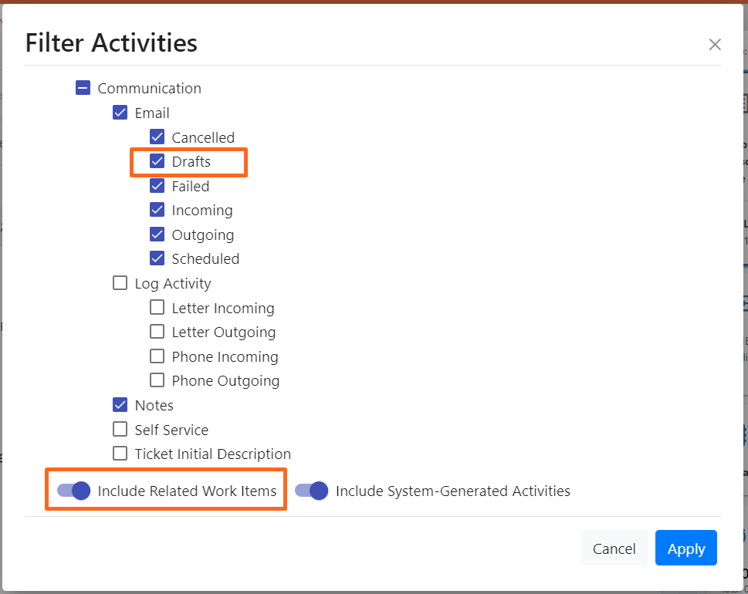This screenshot has height=594, width=748.
Task: Deselect the Cancelled email filter
Action: (x=157, y=137)
